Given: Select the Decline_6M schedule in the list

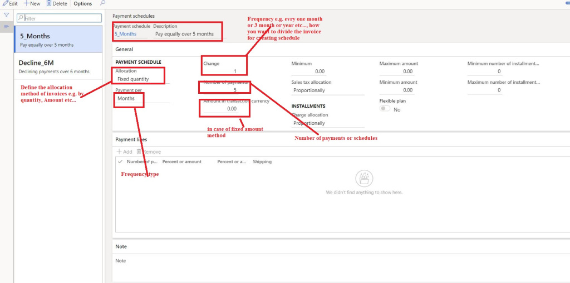Looking at the screenshot, I should (58, 66).
